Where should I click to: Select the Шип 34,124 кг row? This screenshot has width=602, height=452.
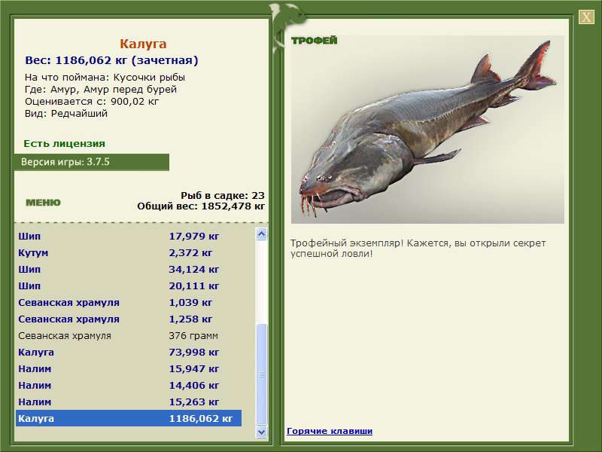[129, 269]
